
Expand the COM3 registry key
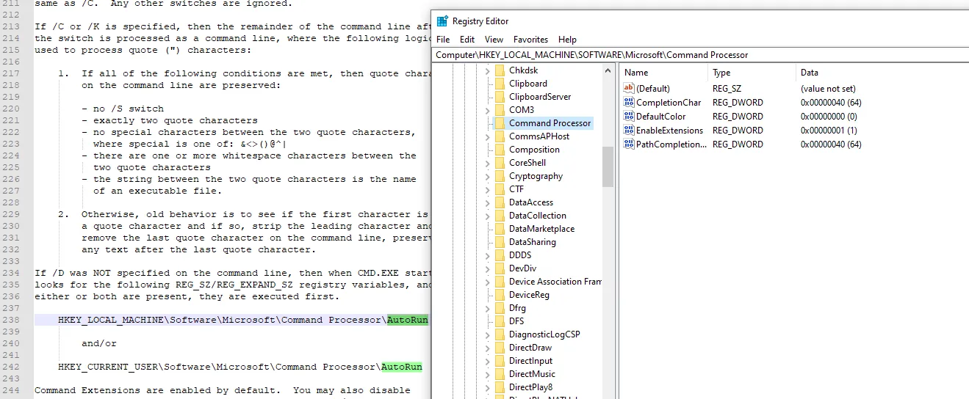pos(487,110)
